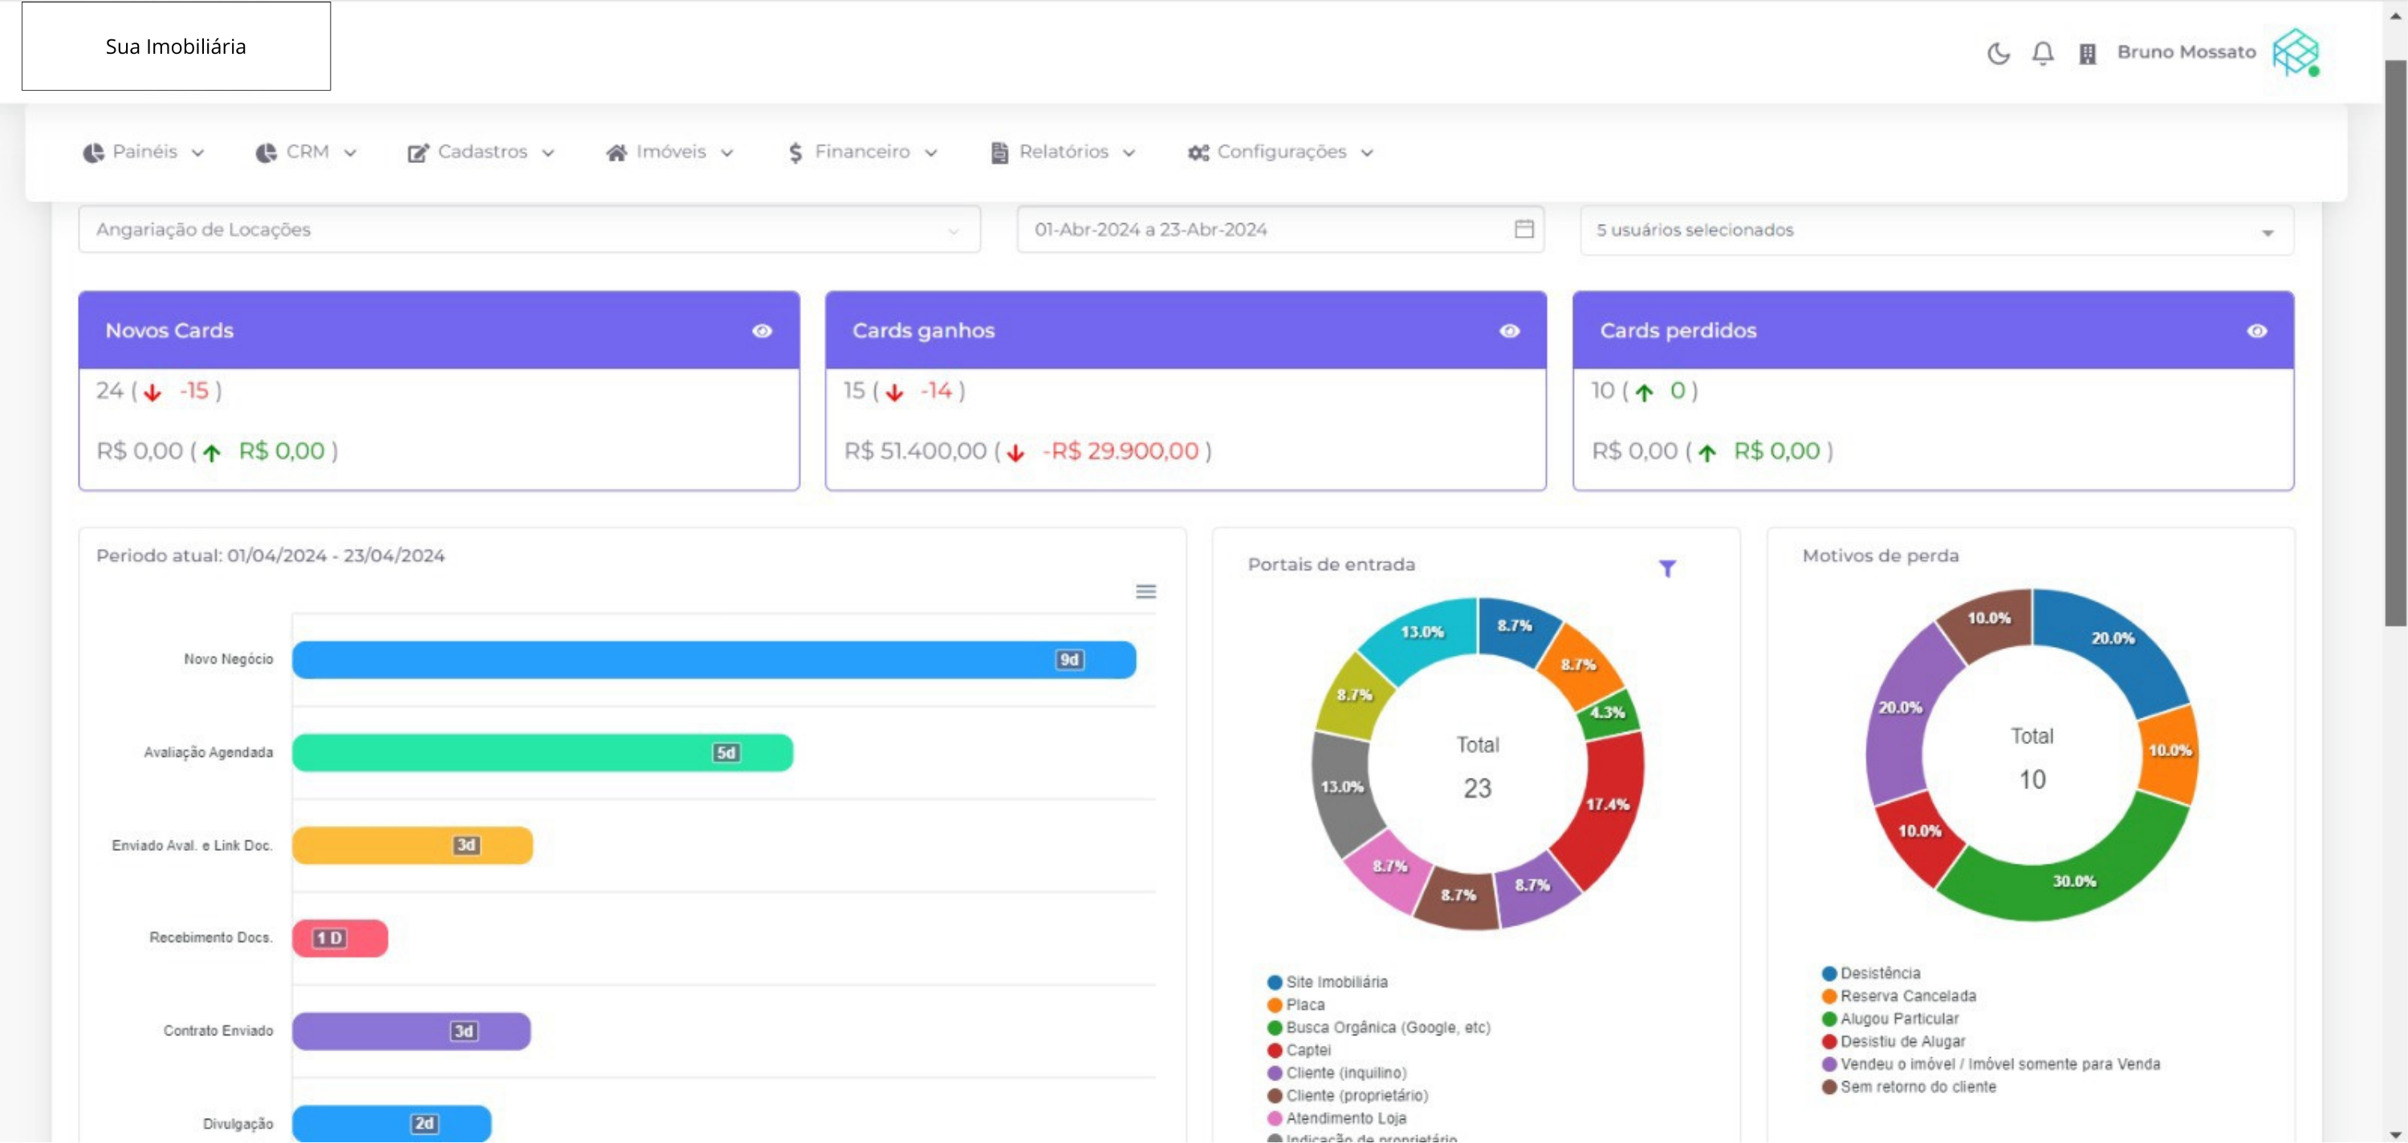Click the building company icon
This screenshot has height=1143, width=2408.
2086,53
